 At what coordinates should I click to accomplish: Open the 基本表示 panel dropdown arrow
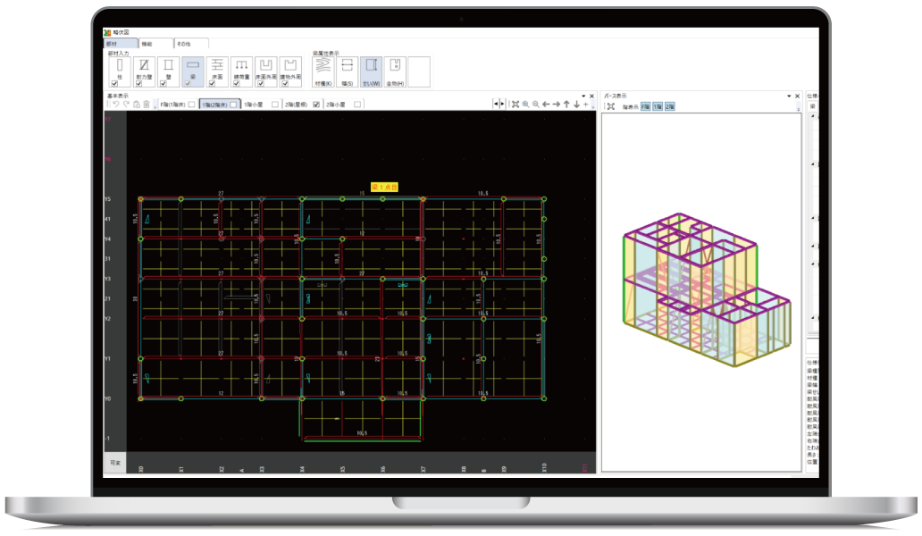(x=583, y=96)
